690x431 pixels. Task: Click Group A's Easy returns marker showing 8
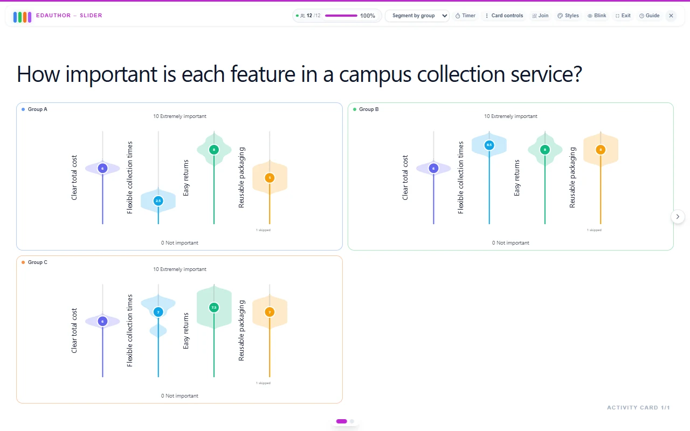coord(214,150)
